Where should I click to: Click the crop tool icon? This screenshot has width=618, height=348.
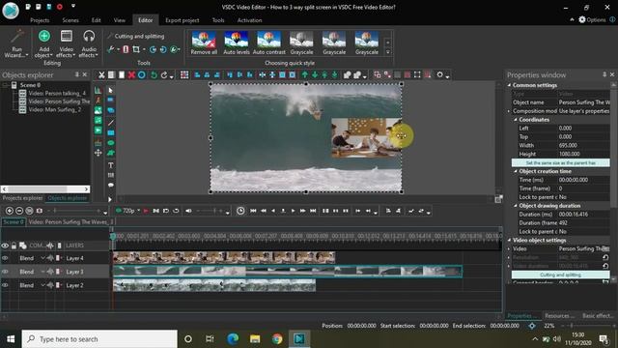(136, 49)
